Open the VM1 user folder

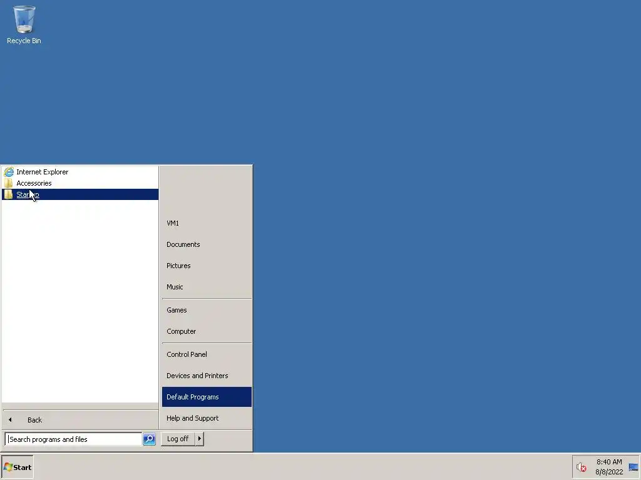pos(207,223)
